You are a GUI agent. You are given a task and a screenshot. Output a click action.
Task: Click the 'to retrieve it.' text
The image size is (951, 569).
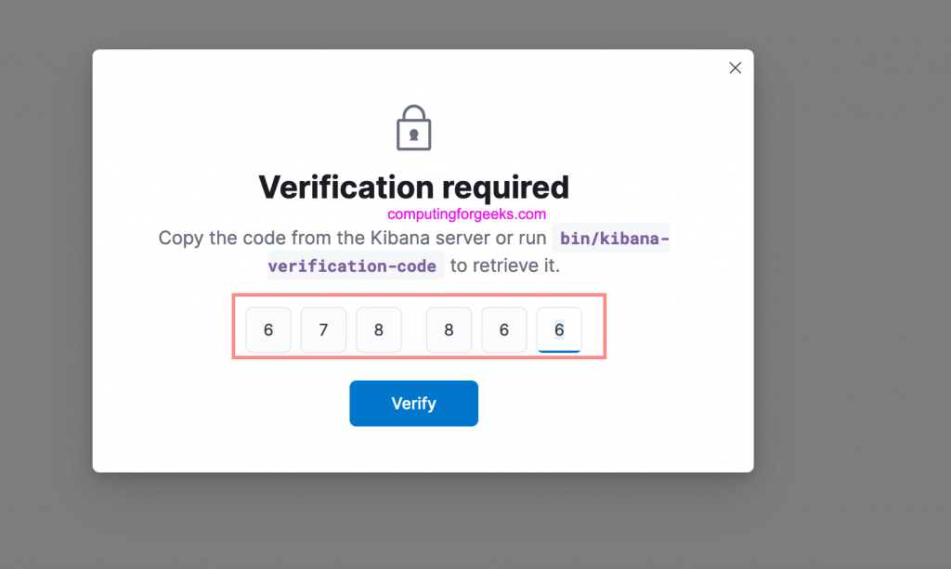[505, 266]
